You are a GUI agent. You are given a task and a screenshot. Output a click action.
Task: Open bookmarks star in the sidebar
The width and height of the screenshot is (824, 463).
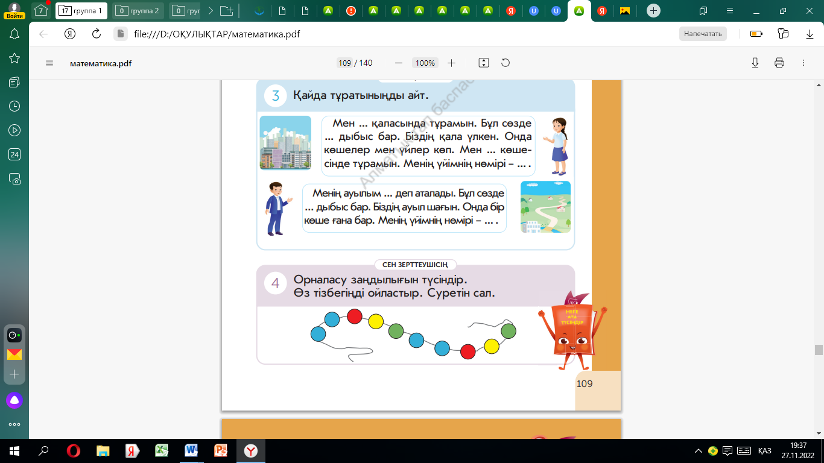(14, 58)
